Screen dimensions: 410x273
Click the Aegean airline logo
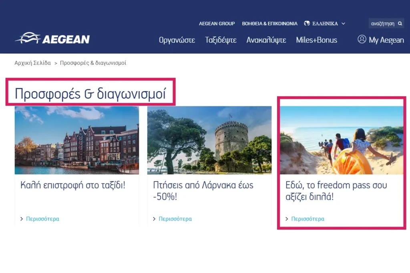[52, 38]
